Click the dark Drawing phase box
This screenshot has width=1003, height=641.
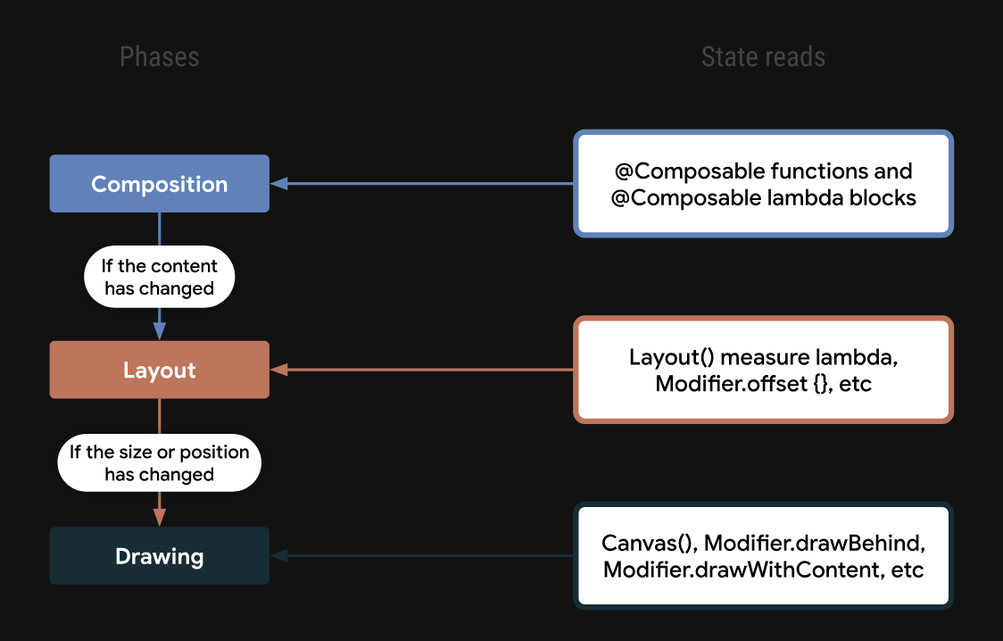[x=159, y=556]
